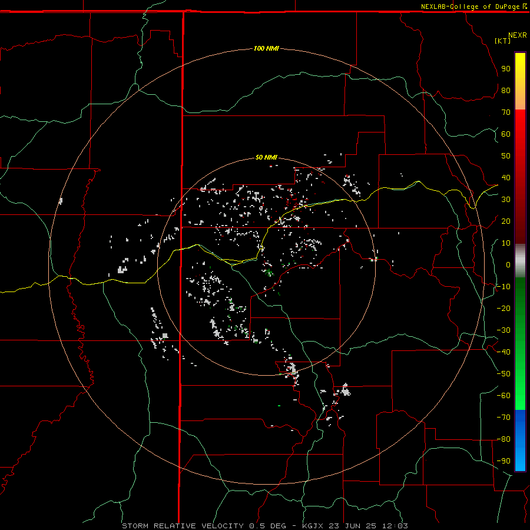Click the 10 value on velocity scale
This screenshot has width=530, height=530.
[x=506, y=243]
